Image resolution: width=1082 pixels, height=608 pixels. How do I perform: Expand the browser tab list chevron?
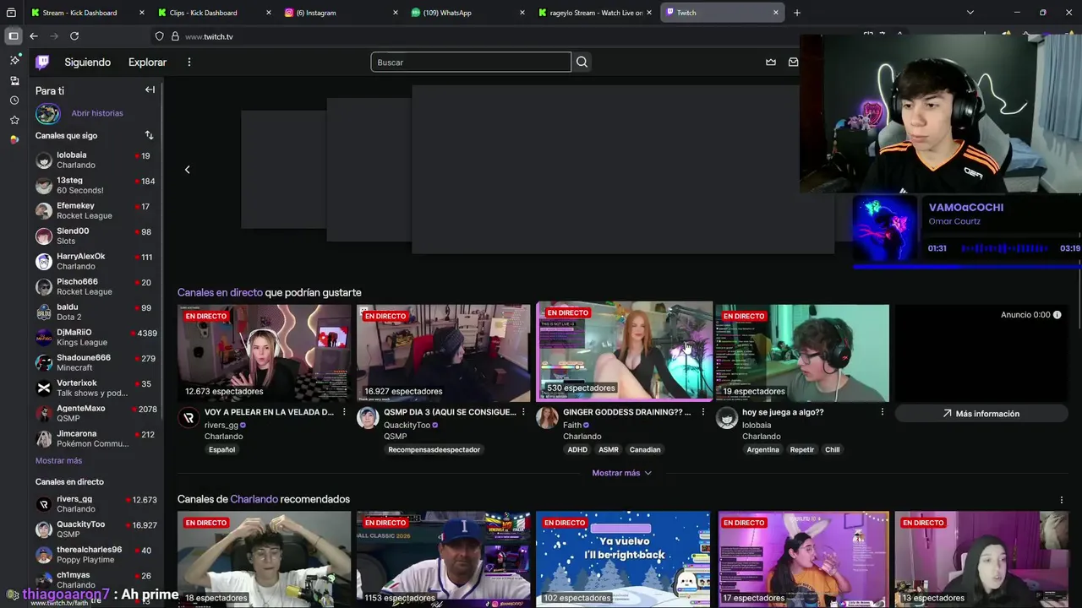(970, 13)
